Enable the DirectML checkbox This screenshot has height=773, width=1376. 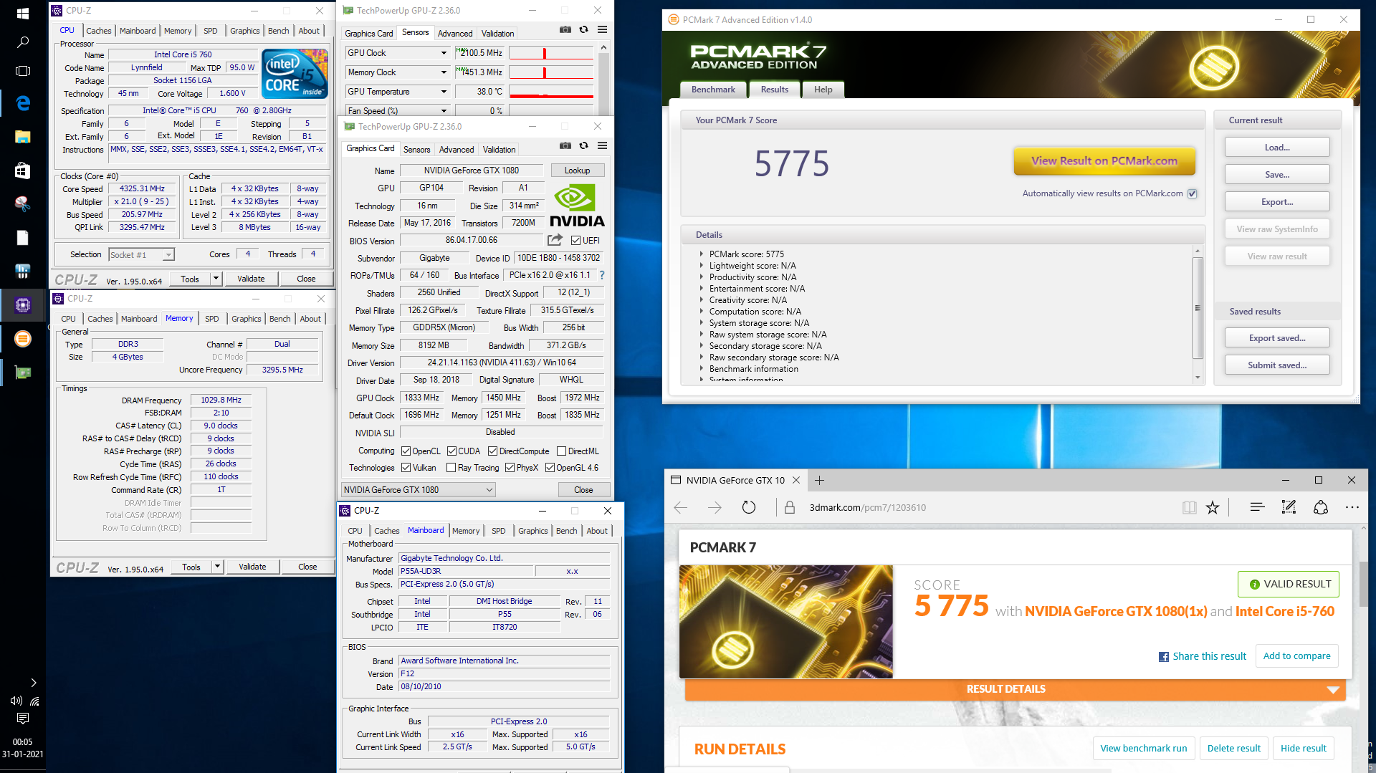tap(561, 451)
